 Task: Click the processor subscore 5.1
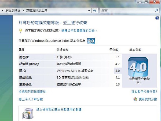118,57
